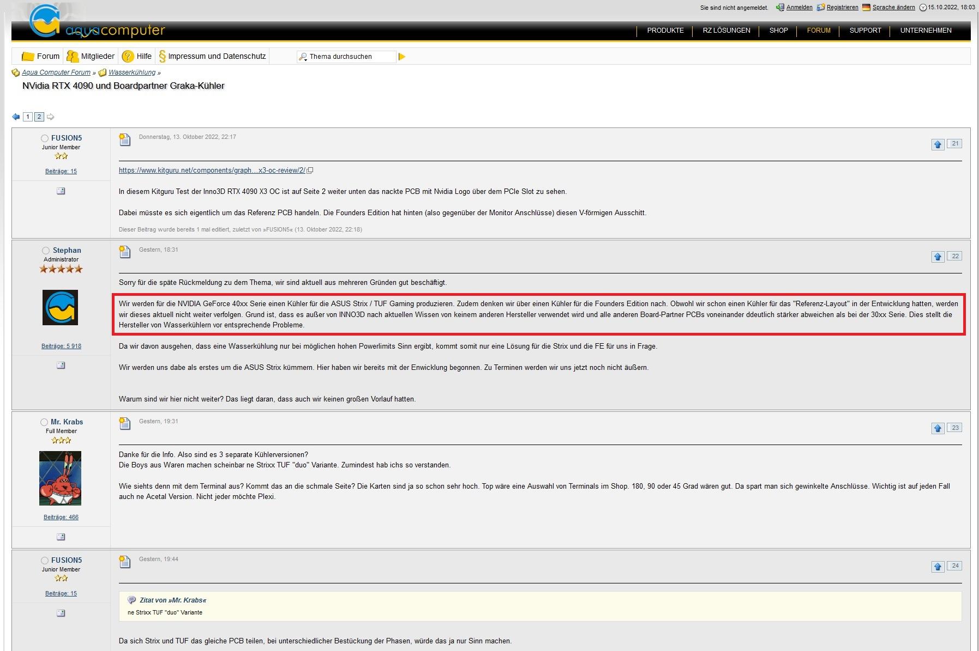Open the SHOP menu item

(779, 31)
